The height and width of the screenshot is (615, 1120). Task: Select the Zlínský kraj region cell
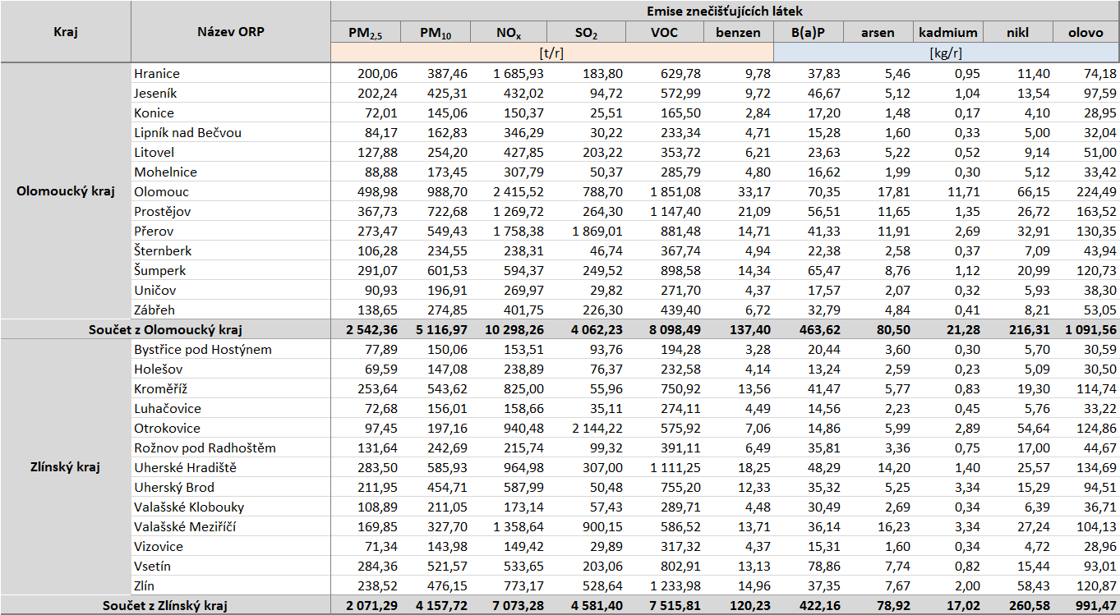(x=66, y=467)
